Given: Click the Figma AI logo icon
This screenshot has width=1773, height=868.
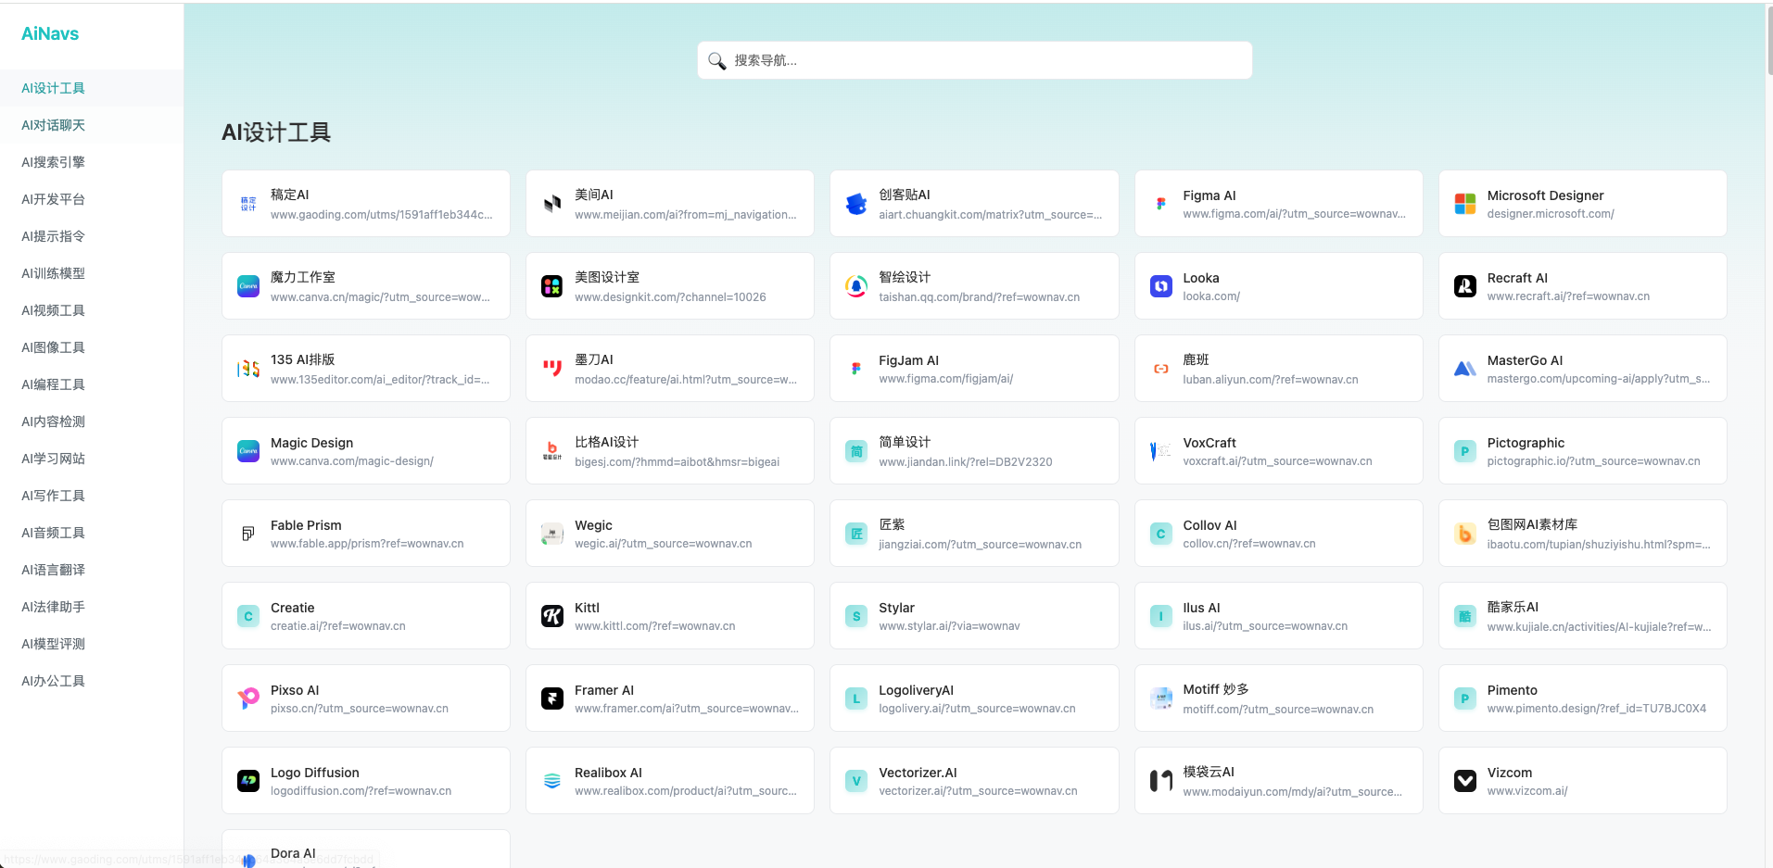Looking at the screenshot, I should (x=1160, y=204).
